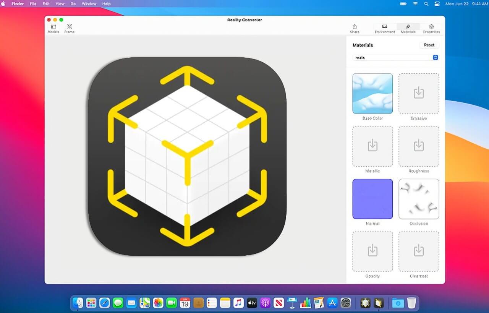Expand the mats material dropdown

coord(395,58)
